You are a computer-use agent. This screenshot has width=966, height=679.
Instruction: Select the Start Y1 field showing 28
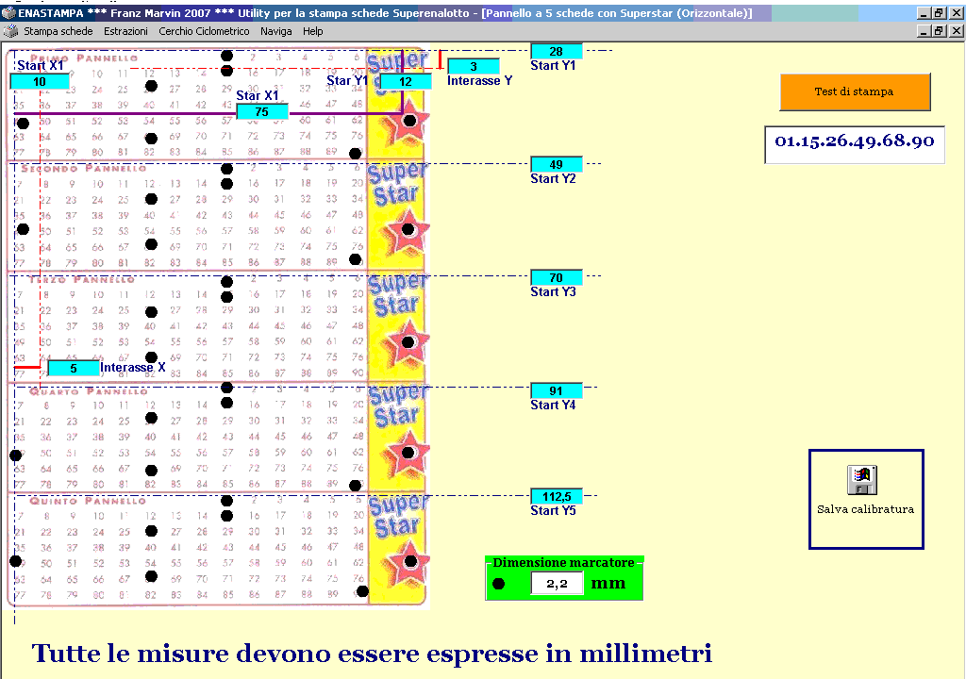(557, 51)
